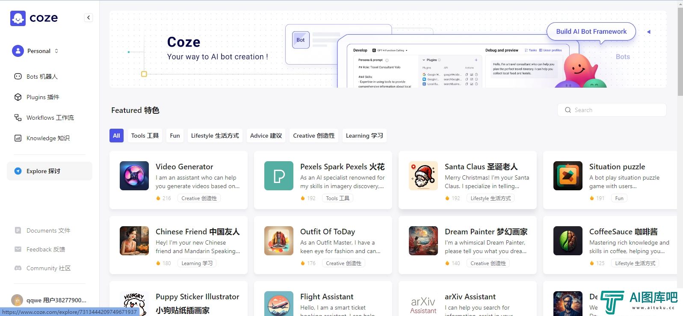Screen dimensions: 683x316
Task: Click flame popularity icon on Dream Painter
Action: (x=447, y=263)
